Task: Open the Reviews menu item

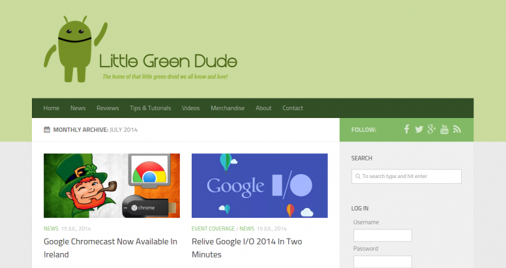Action: (108, 108)
